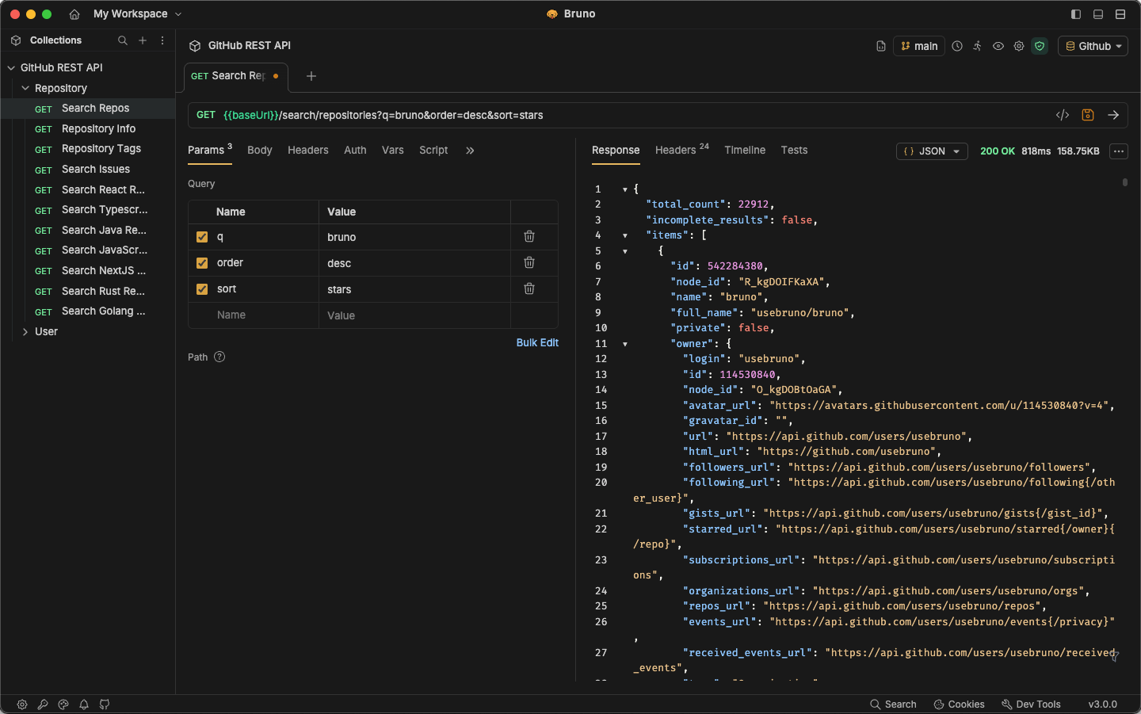
Task: Click the clock icon in collection header
Action: pos(957,46)
